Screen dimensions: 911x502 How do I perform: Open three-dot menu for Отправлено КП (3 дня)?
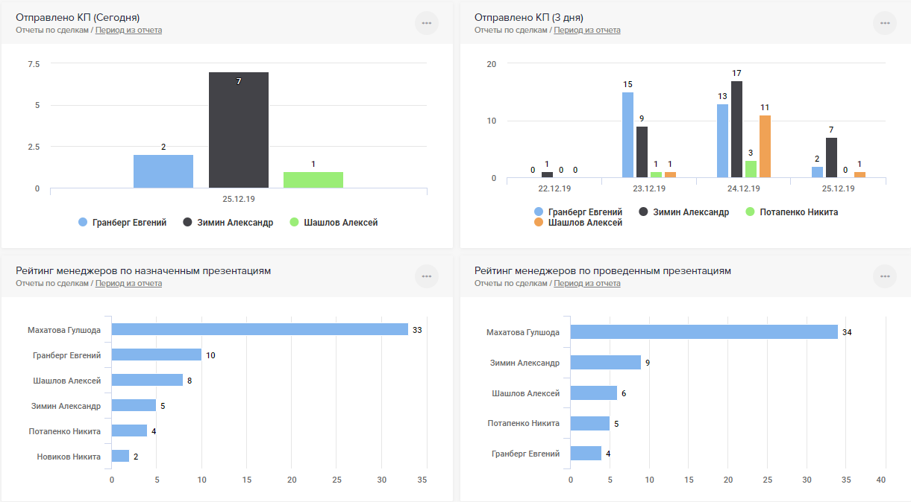coord(885,23)
